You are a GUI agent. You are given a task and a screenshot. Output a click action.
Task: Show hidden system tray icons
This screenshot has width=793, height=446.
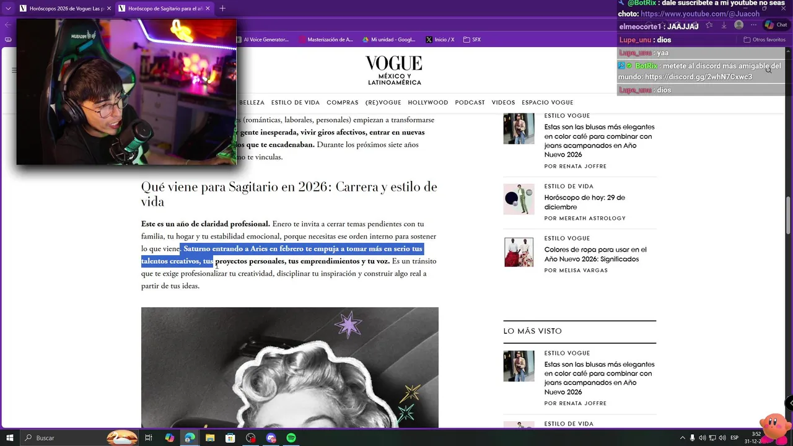(683, 438)
